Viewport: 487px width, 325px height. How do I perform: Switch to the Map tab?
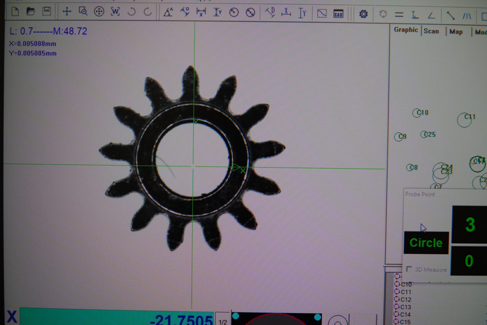click(x=456, y=32)
